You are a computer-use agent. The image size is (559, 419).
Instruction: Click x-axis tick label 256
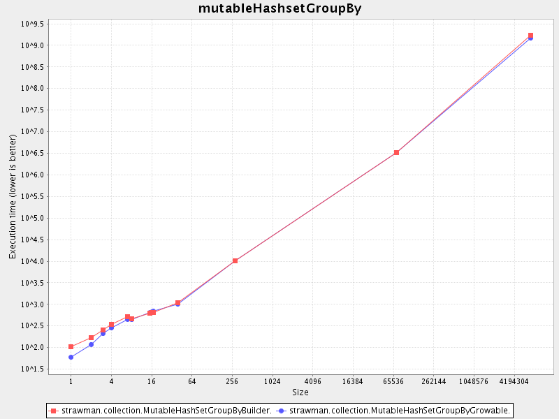[x=232, y=381]
